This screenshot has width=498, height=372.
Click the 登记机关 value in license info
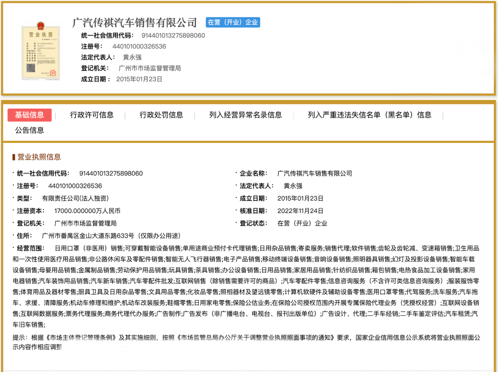click(85, 223)
